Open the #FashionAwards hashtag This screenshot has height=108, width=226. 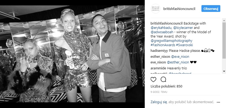click(163, 45)
